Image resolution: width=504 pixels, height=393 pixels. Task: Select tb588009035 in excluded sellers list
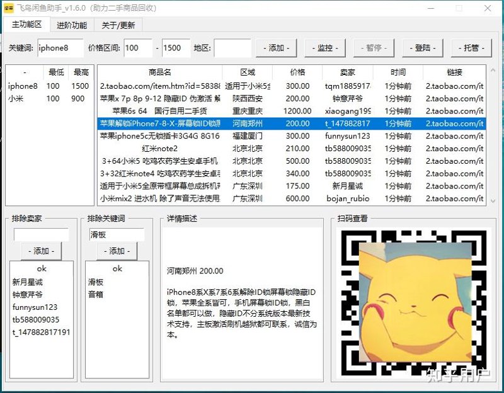[x=36, y=320]
